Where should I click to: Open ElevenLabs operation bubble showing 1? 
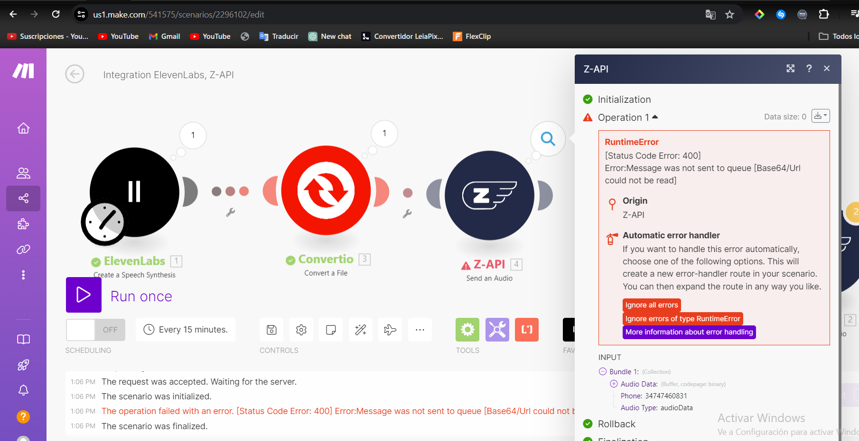193,135
